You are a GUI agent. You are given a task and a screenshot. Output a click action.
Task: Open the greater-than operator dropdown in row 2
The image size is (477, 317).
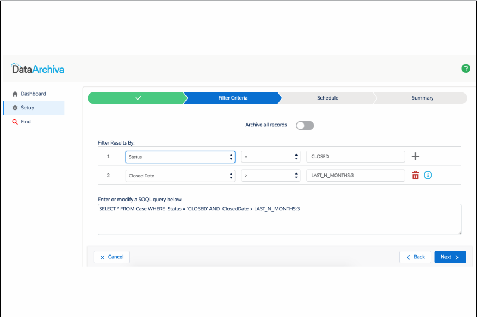coord(271,176)
